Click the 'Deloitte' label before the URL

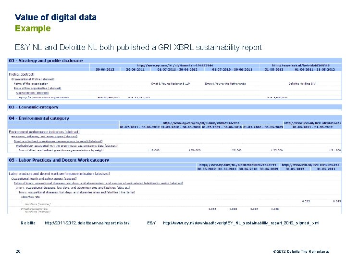point(28,223)
